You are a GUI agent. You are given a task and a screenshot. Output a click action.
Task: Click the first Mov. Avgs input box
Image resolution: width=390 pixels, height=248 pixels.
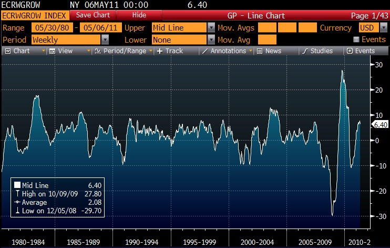tap(267, 28)
